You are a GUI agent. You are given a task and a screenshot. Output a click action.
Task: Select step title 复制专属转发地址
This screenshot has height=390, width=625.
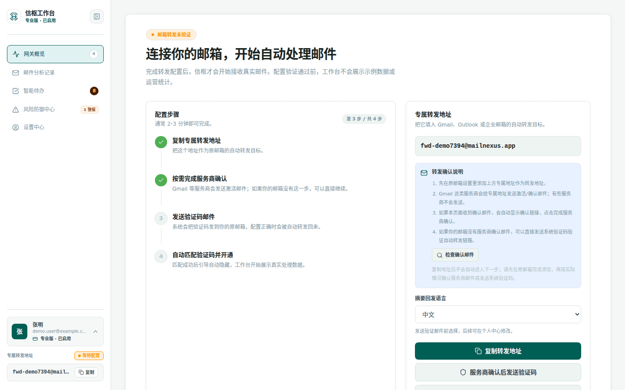197,141
